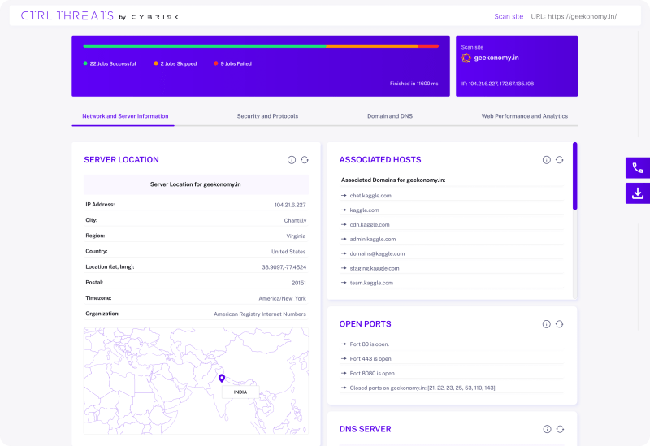Open info icon for Open Ports
This screenshot has width=650, height=446.
click(546, 324)
